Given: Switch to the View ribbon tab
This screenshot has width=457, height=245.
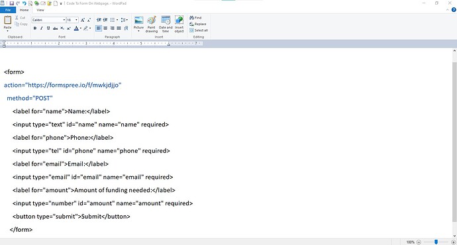Looking at the screenshot, I should pos(40,10).
